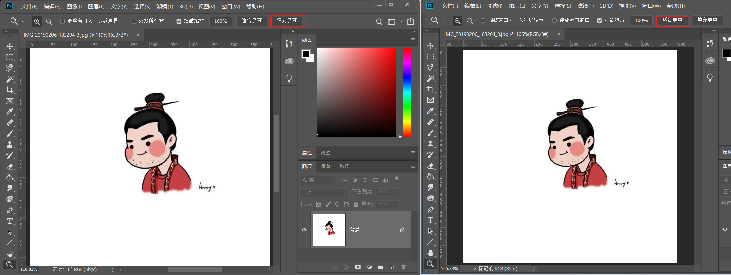Viewport: 731px width, 275px height.
Task: Click the new group folder icon in Layers
Action: coord(381,267)
